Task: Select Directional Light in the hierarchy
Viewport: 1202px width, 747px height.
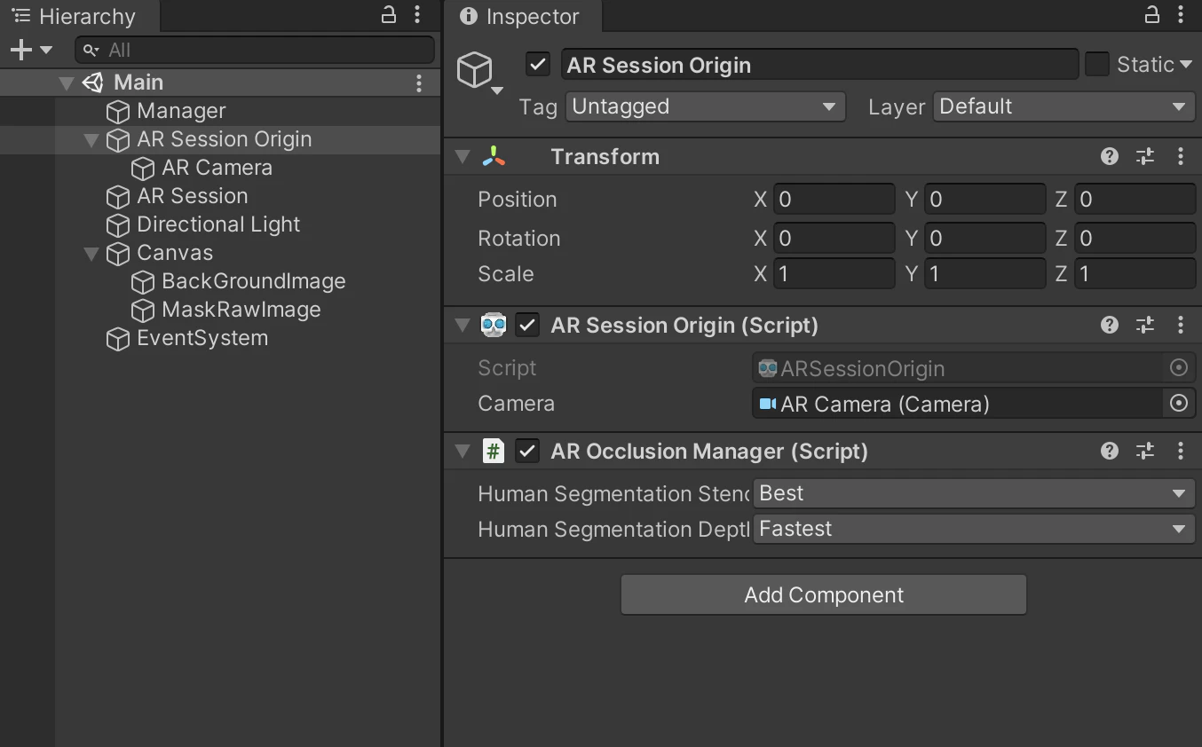Action: coord(218,224)
